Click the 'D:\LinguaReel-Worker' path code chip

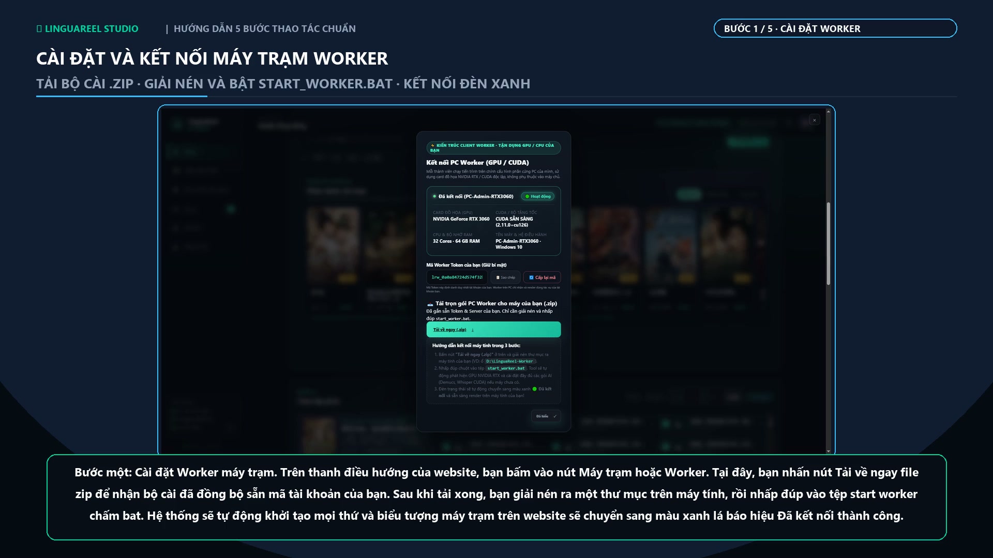tap(509, 361)
